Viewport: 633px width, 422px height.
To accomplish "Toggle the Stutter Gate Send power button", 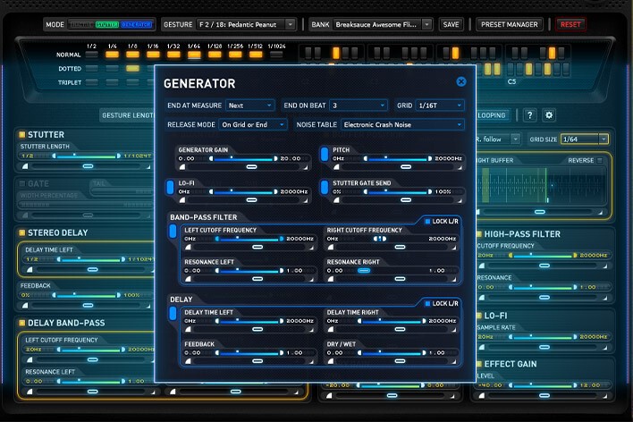I will pos(325,187).
